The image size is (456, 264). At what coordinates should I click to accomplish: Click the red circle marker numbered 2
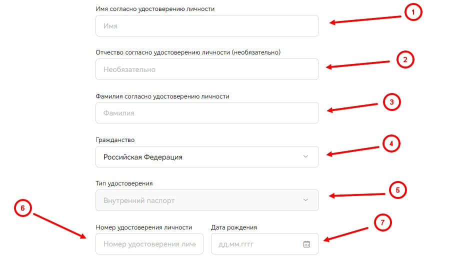(x=405, y=59)
